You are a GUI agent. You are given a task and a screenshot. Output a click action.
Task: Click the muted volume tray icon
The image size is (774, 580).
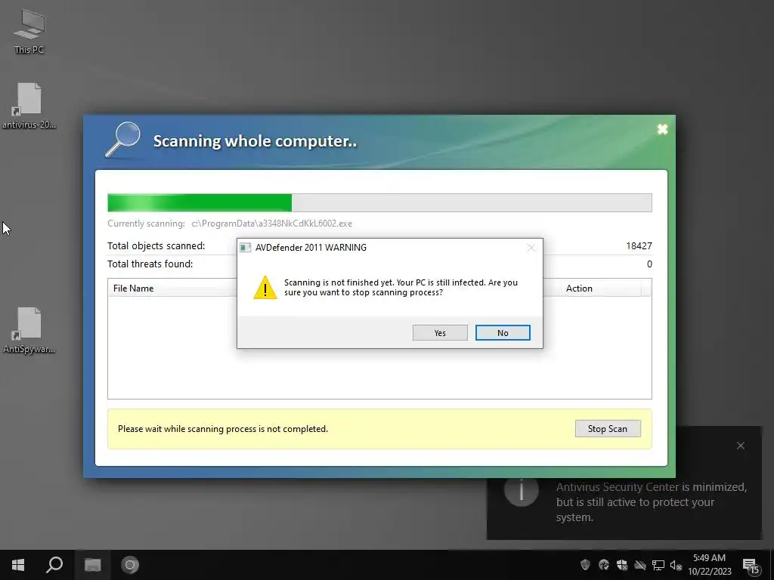pos(676,565)
